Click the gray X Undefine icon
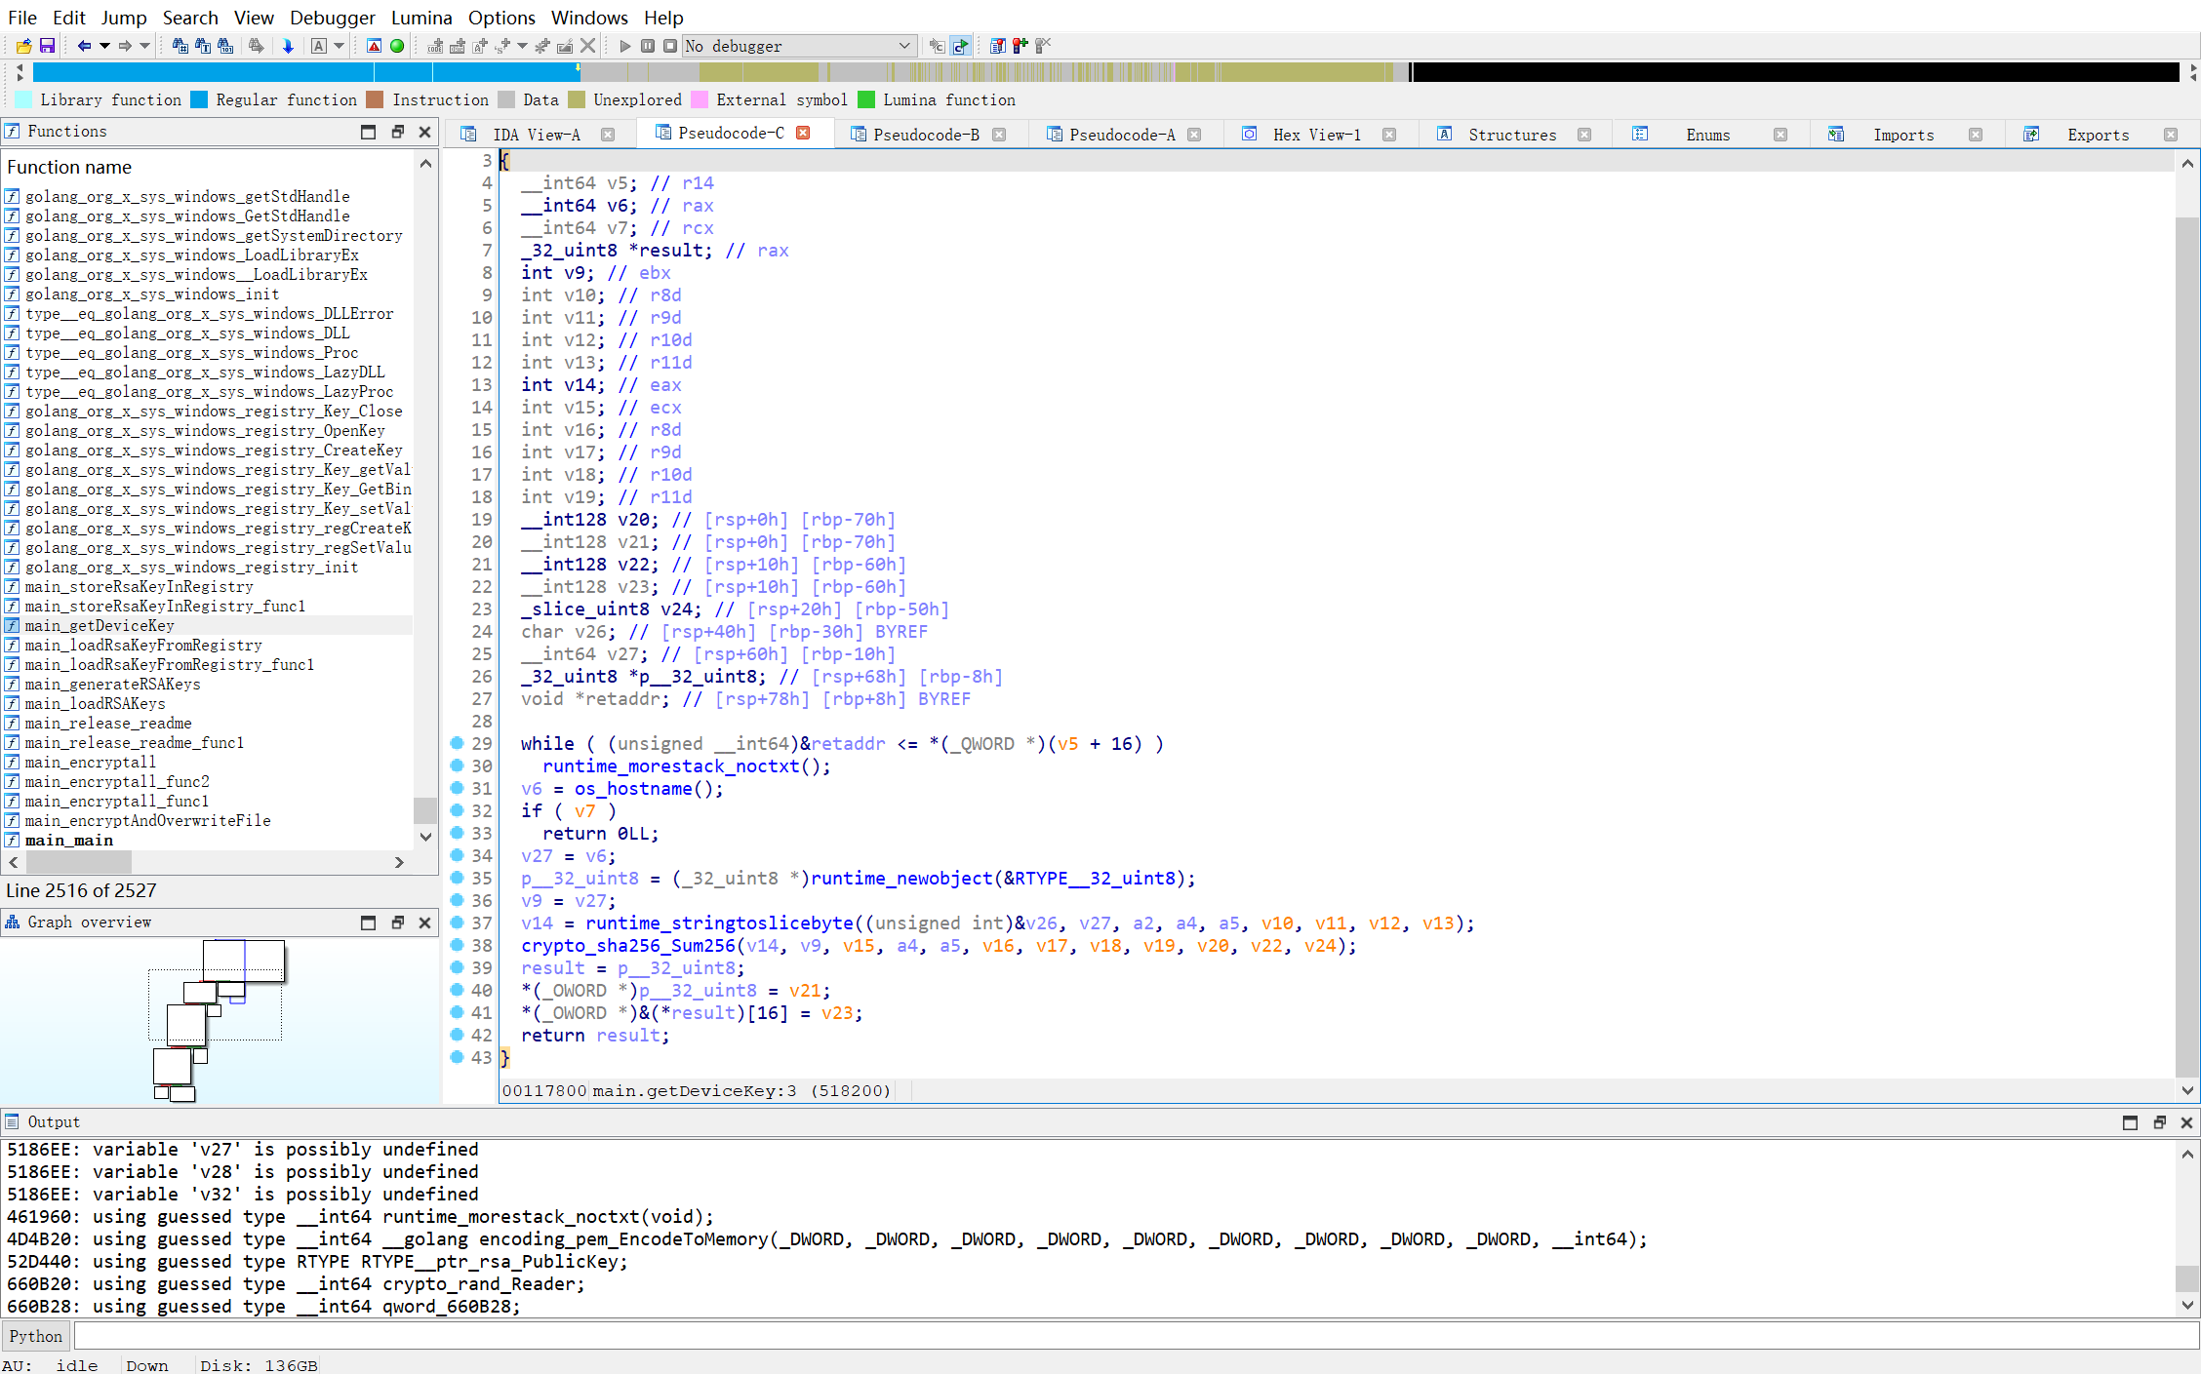2201x1374 pixels. point(587,46)
